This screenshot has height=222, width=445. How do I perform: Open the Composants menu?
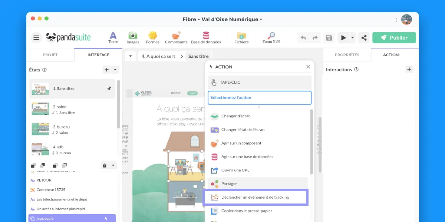pos(176,37)
